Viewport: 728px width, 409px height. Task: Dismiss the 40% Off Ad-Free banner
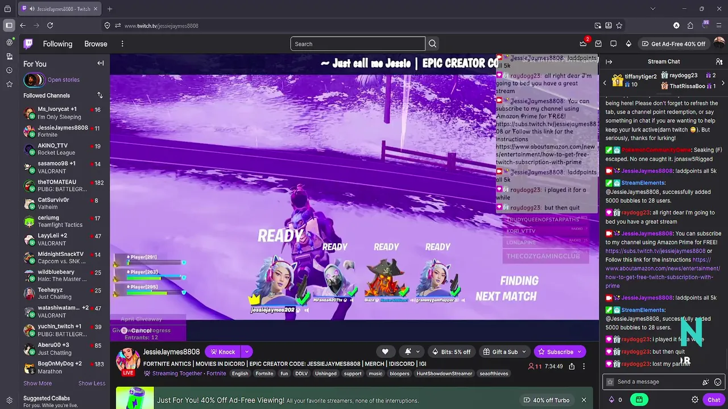coord(584,400)
